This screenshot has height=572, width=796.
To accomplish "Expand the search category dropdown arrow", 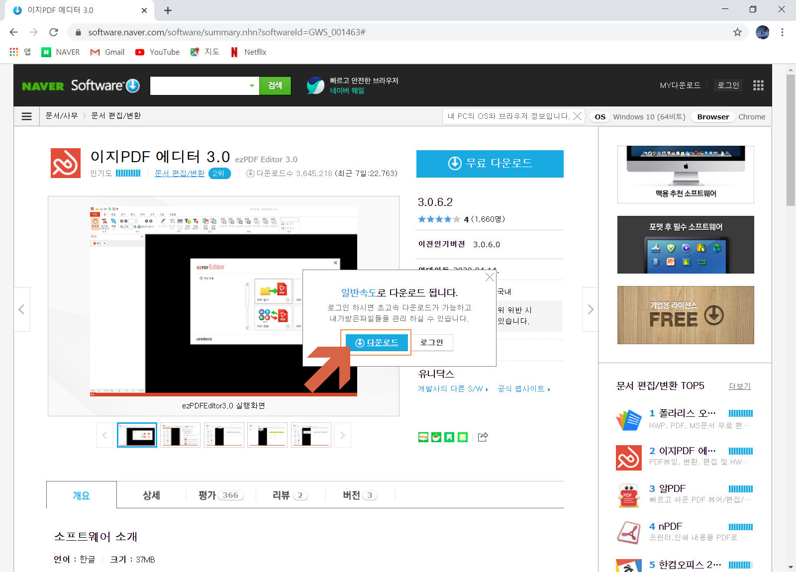I will tap(252, 86).
